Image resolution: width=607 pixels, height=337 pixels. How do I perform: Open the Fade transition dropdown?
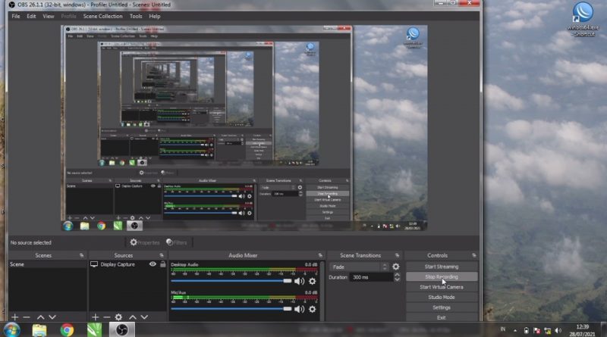(358, 267)
